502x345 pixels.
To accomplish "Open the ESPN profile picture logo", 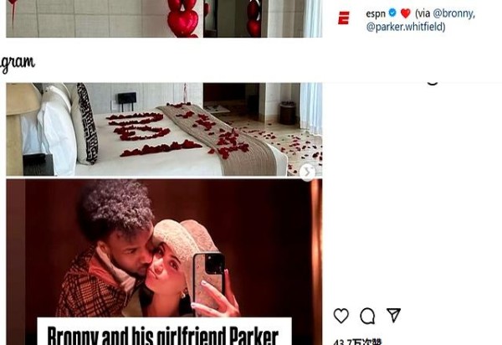I will pos(344,18).
